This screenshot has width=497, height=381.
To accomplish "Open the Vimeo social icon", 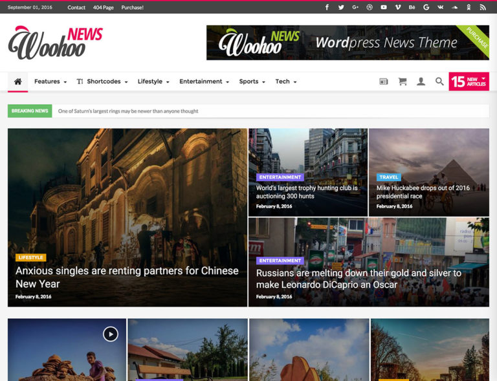I will click(x=398, y=7).
